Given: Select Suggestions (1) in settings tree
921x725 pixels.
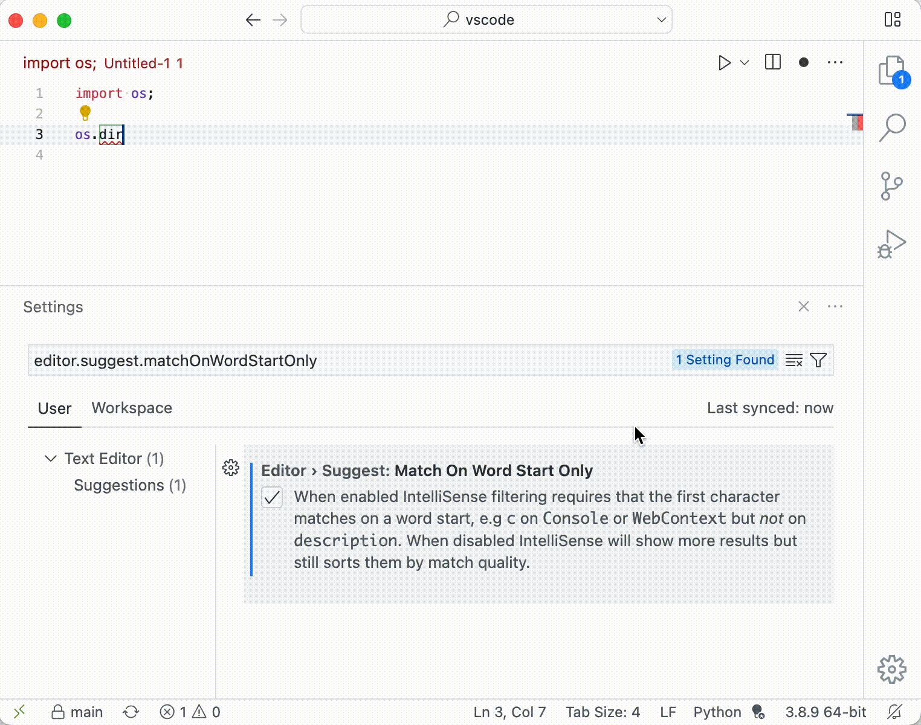Looking at the screenshot, I should [130, 485].
